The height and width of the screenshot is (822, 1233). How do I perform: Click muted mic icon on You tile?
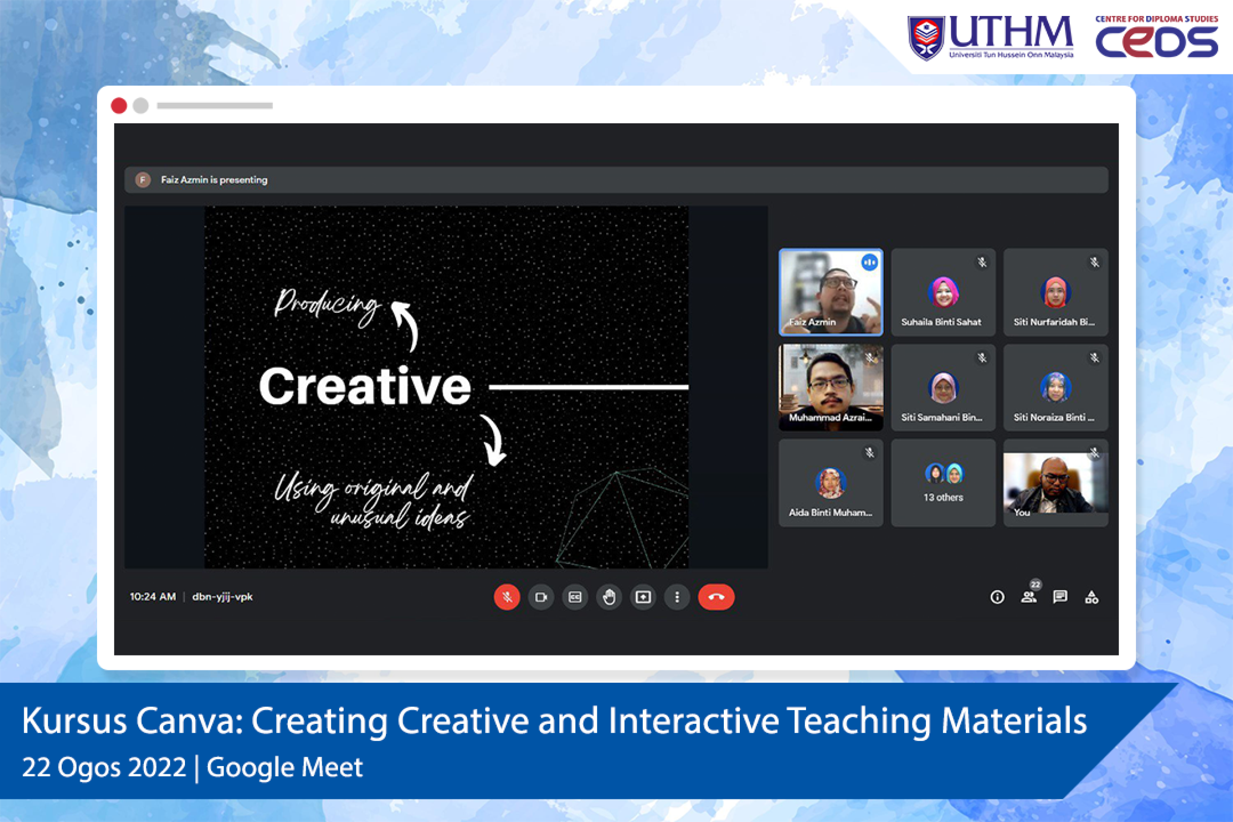click(1094, 453)
